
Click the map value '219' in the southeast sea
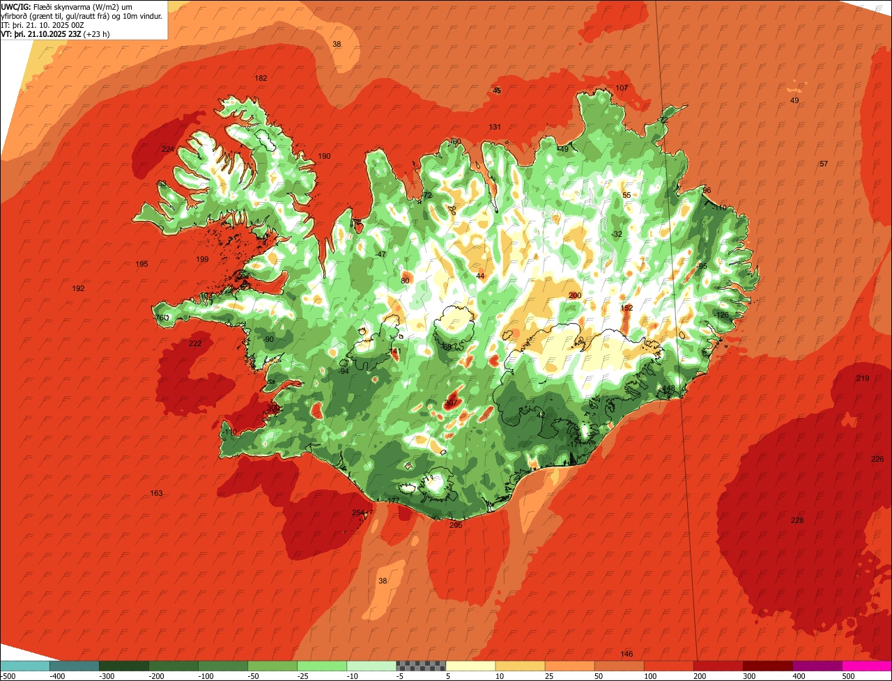point(863,378)
